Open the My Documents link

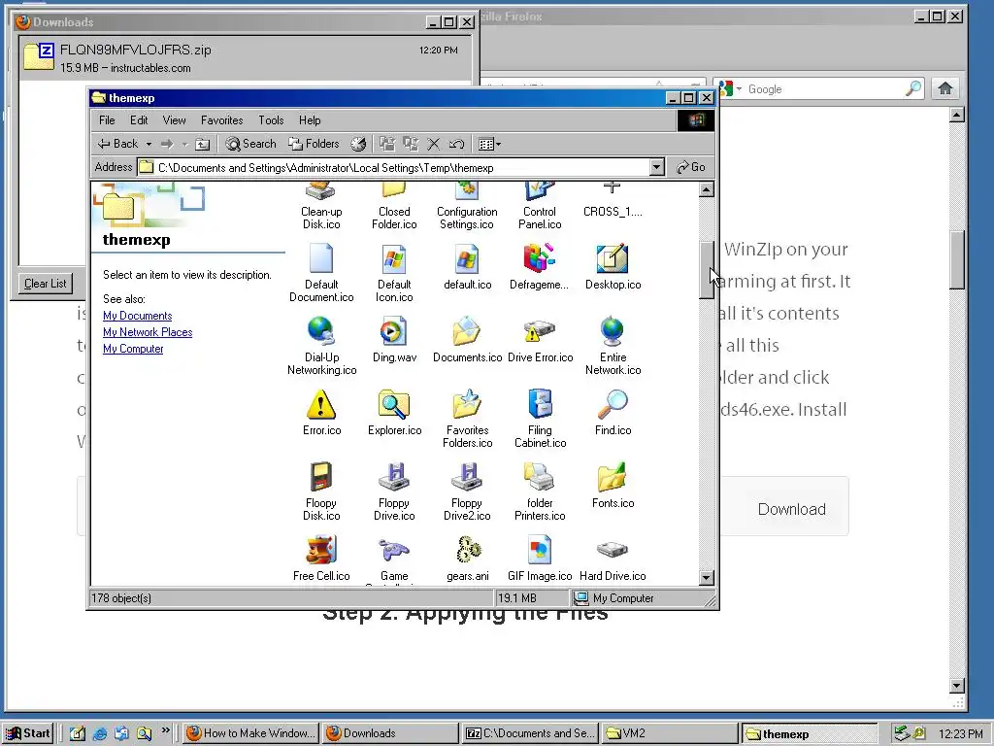(138, 316)
